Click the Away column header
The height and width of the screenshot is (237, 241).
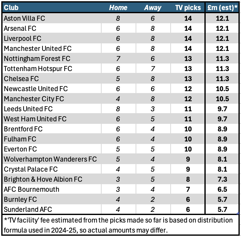coord(153,8)
